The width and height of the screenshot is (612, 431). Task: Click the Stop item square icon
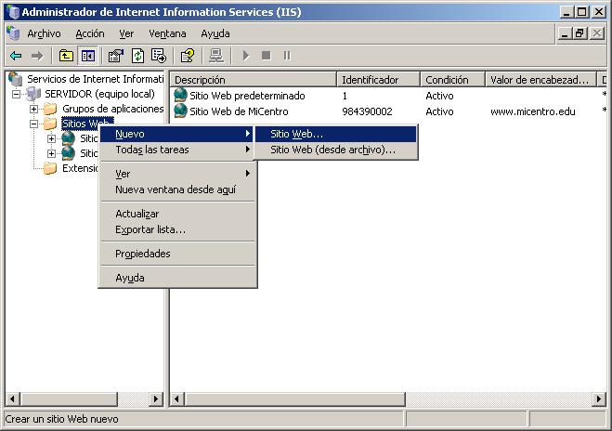coord(267,56)
